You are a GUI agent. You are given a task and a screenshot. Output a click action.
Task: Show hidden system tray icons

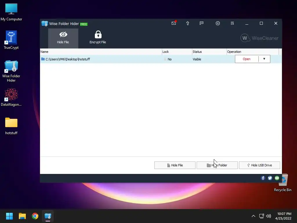(253, 216)
